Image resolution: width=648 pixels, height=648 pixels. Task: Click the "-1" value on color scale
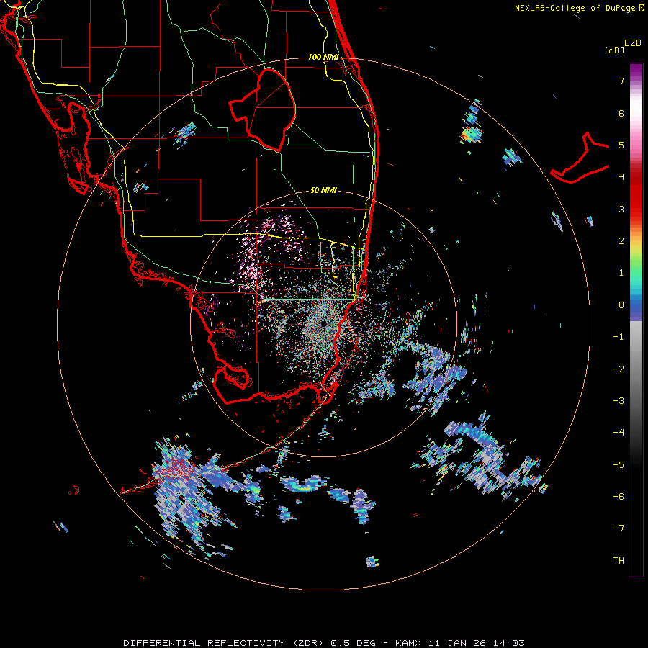tap(618, 337)
